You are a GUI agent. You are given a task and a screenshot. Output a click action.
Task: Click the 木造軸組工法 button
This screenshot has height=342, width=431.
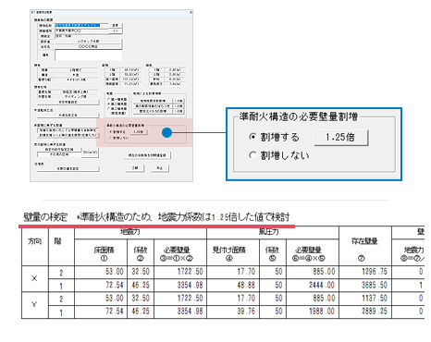click(x=68, y=115)
